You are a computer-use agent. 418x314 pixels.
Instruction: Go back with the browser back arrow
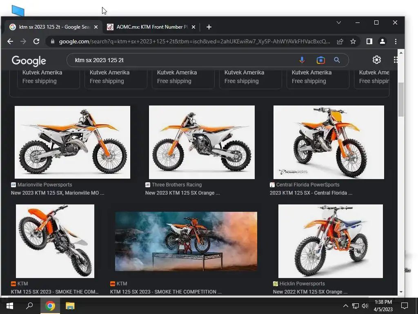pyautogui.click(x=10, y=41)
